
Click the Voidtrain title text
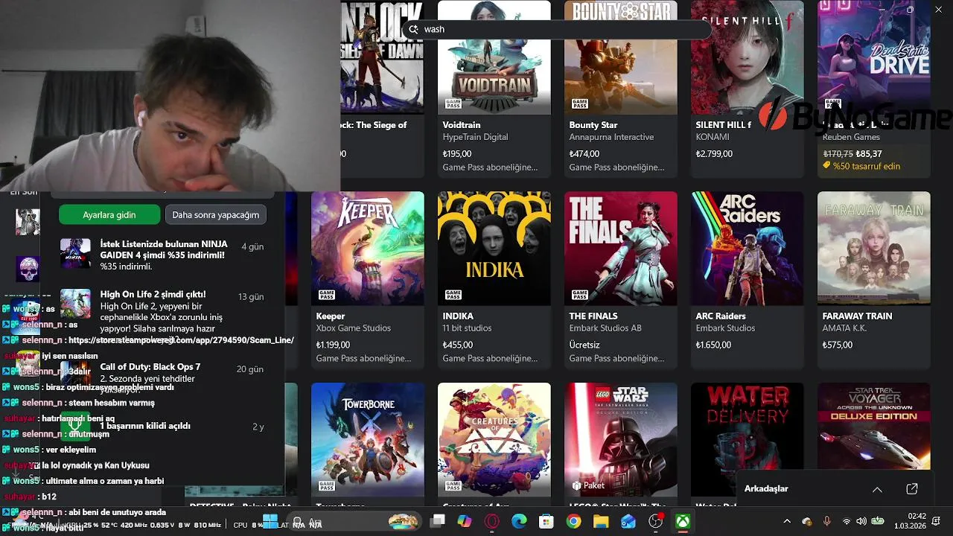(462, 125)
